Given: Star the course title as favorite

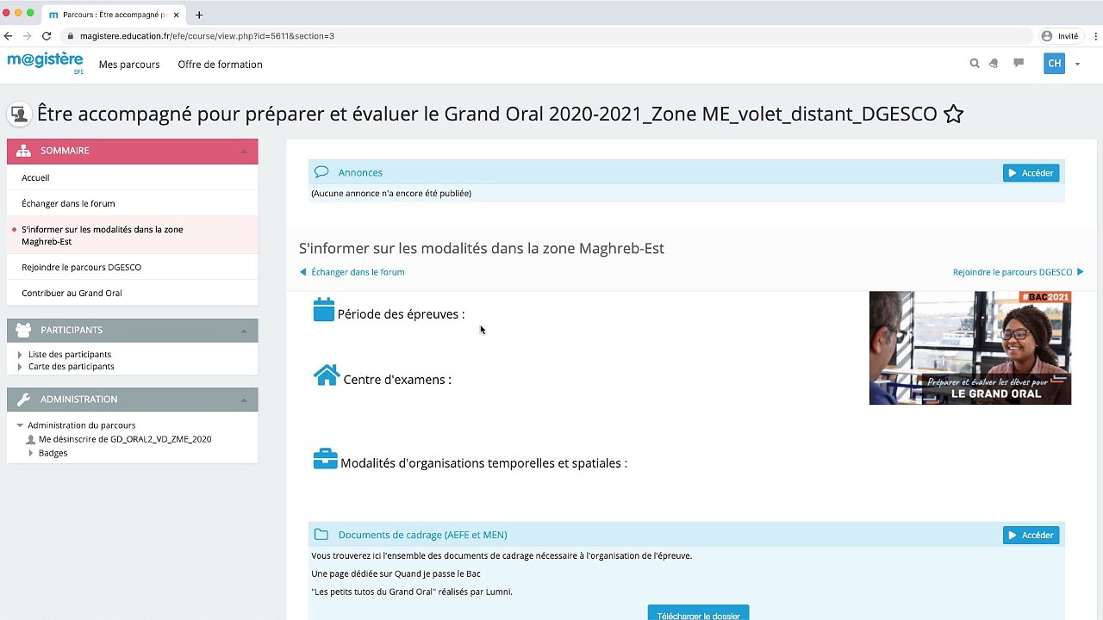Looking at the screenshot, I should pyautogui.click(x=953, y=114).
